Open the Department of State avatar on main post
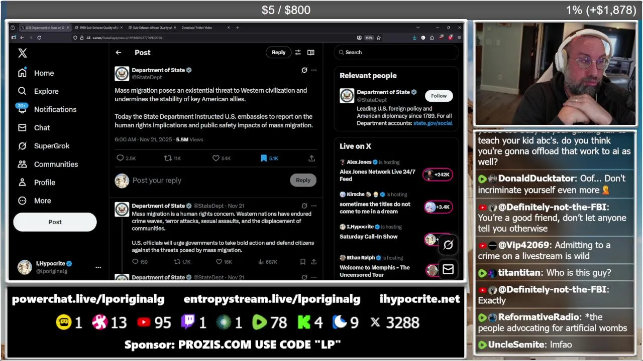 click(122, 74)
